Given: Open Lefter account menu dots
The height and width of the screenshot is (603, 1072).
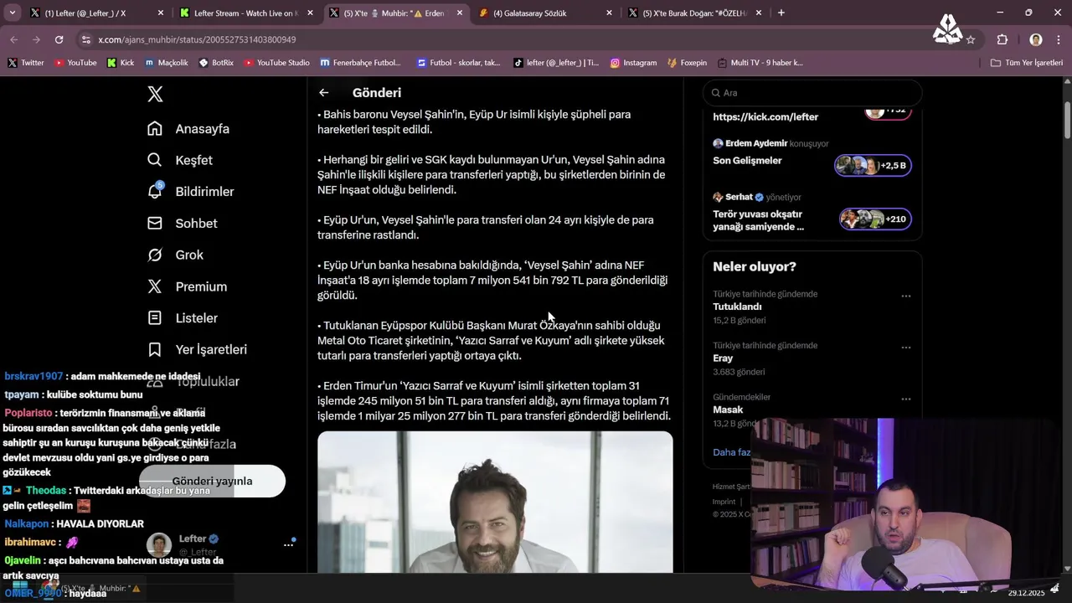Looking at the screenshot, I should click(x=289, y=544).
